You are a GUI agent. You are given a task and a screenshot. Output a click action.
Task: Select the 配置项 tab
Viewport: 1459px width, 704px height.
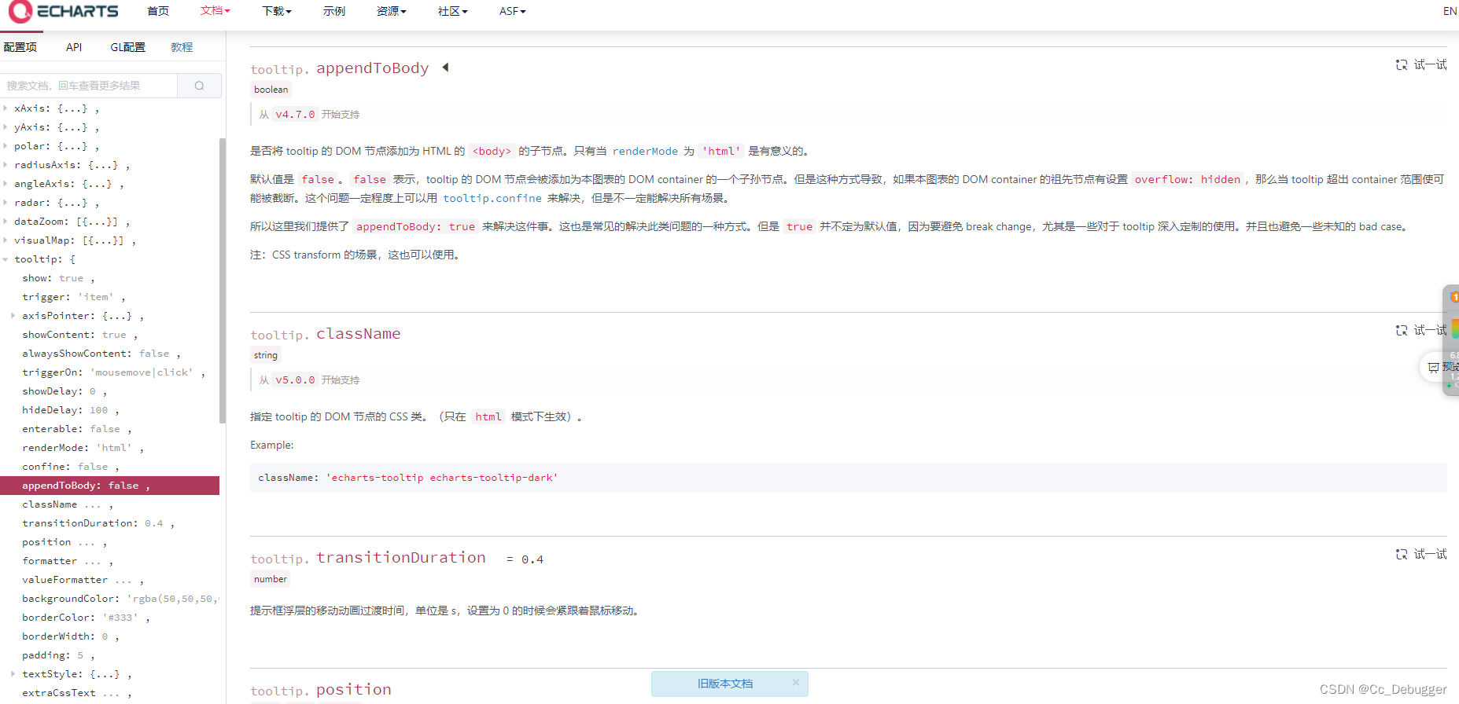[x=20, y=47]
